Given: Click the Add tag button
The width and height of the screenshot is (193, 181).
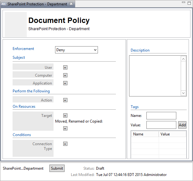Looking at the screenshot, I should pyautogui.click(x=182, y=125).
